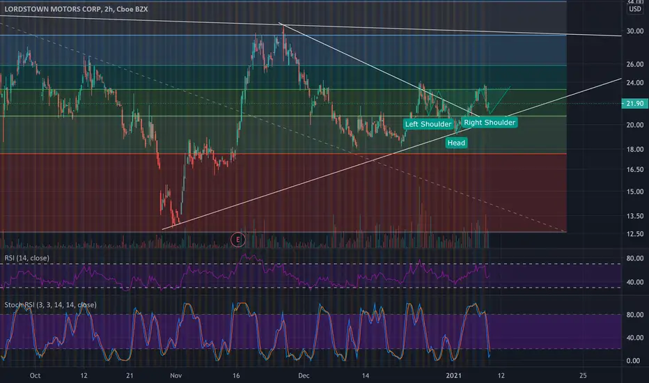This screenshot has height=383, width=649.
Task: Click the 18.00 price axis label
Action: click(635, 149)
